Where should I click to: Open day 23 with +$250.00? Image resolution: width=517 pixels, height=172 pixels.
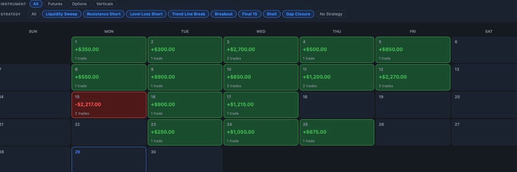pyautogui.click(x=185, y=132)
